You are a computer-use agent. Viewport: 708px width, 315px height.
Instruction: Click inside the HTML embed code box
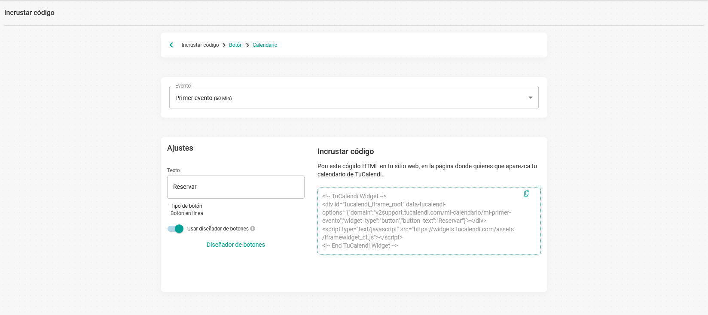click(x=429, y=221)
